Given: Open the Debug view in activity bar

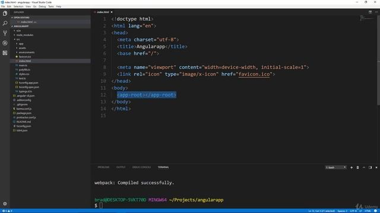Looking at the screenshot, I should [5, 43].
